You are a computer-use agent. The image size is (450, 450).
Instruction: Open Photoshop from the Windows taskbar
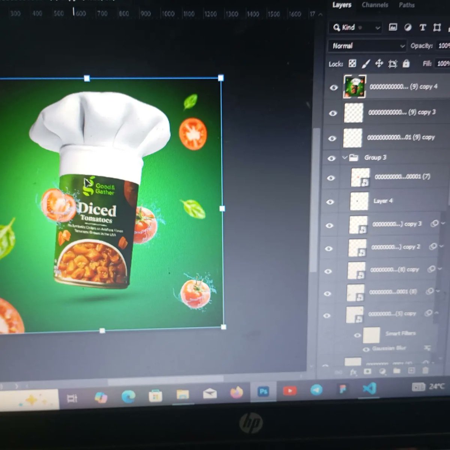263,391
